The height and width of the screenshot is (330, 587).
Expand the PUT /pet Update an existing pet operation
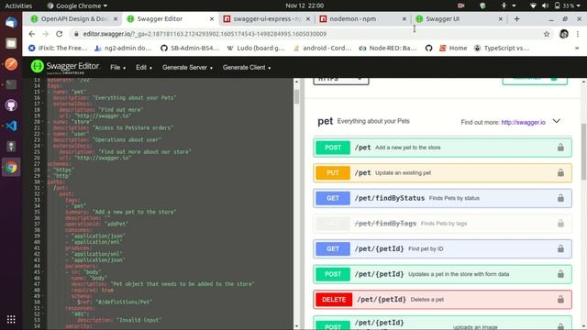442,173
